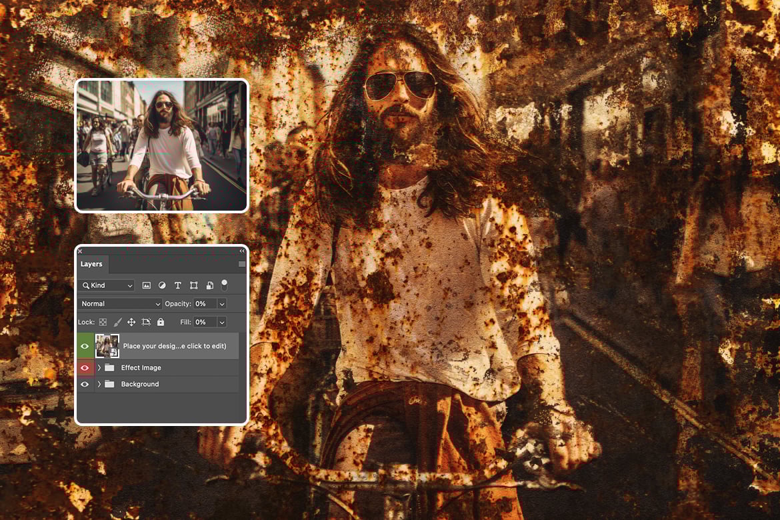780x520 pixels.
Task: Switch to the Layers tab
Action: click(91, 264)
